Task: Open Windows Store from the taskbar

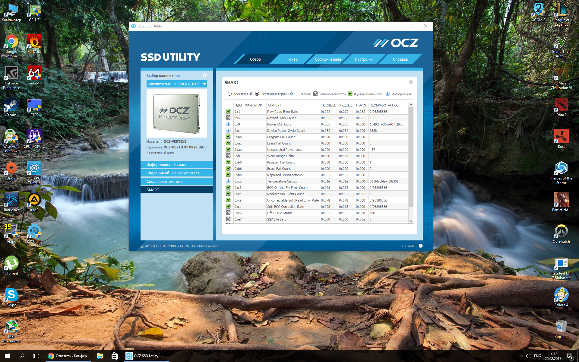Action: [x=115, y=356]
